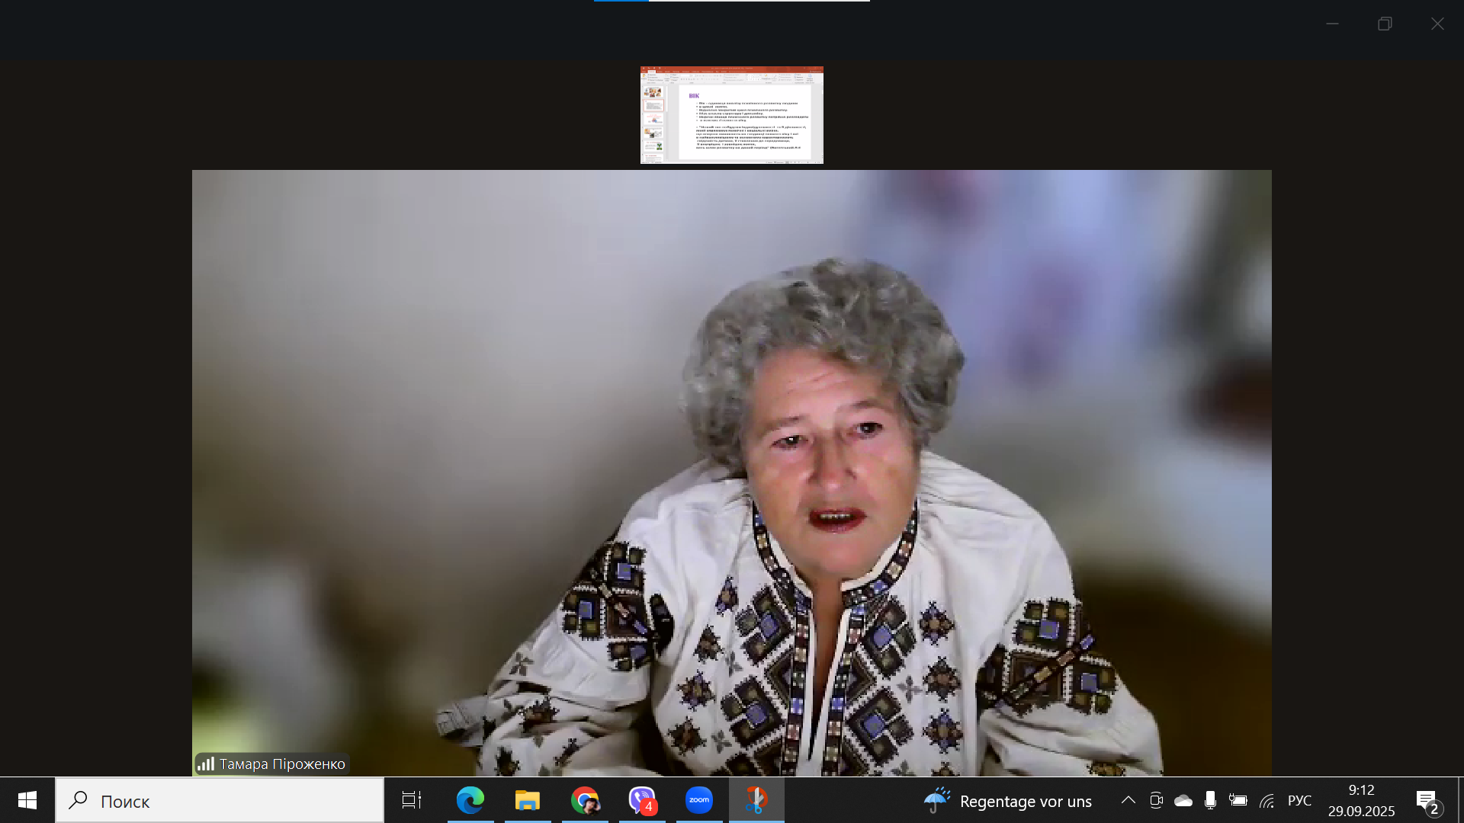Switch the РУС input language
This screenshot has height=823, width=1464.
[x=1299, y=800]
